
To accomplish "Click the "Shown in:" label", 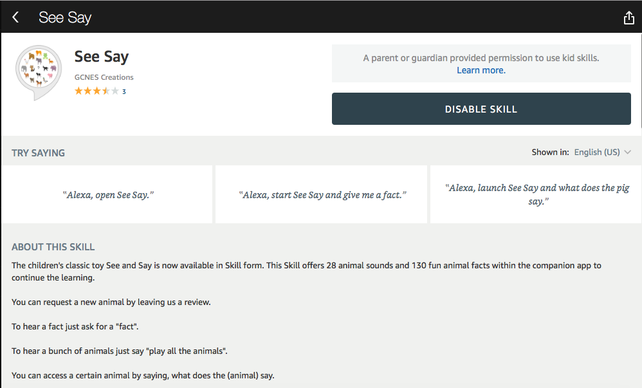I will (550, 152).
